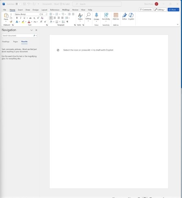Apply subscript formatting
Viewport: 182px width, 198px height.
click(34, 18)
